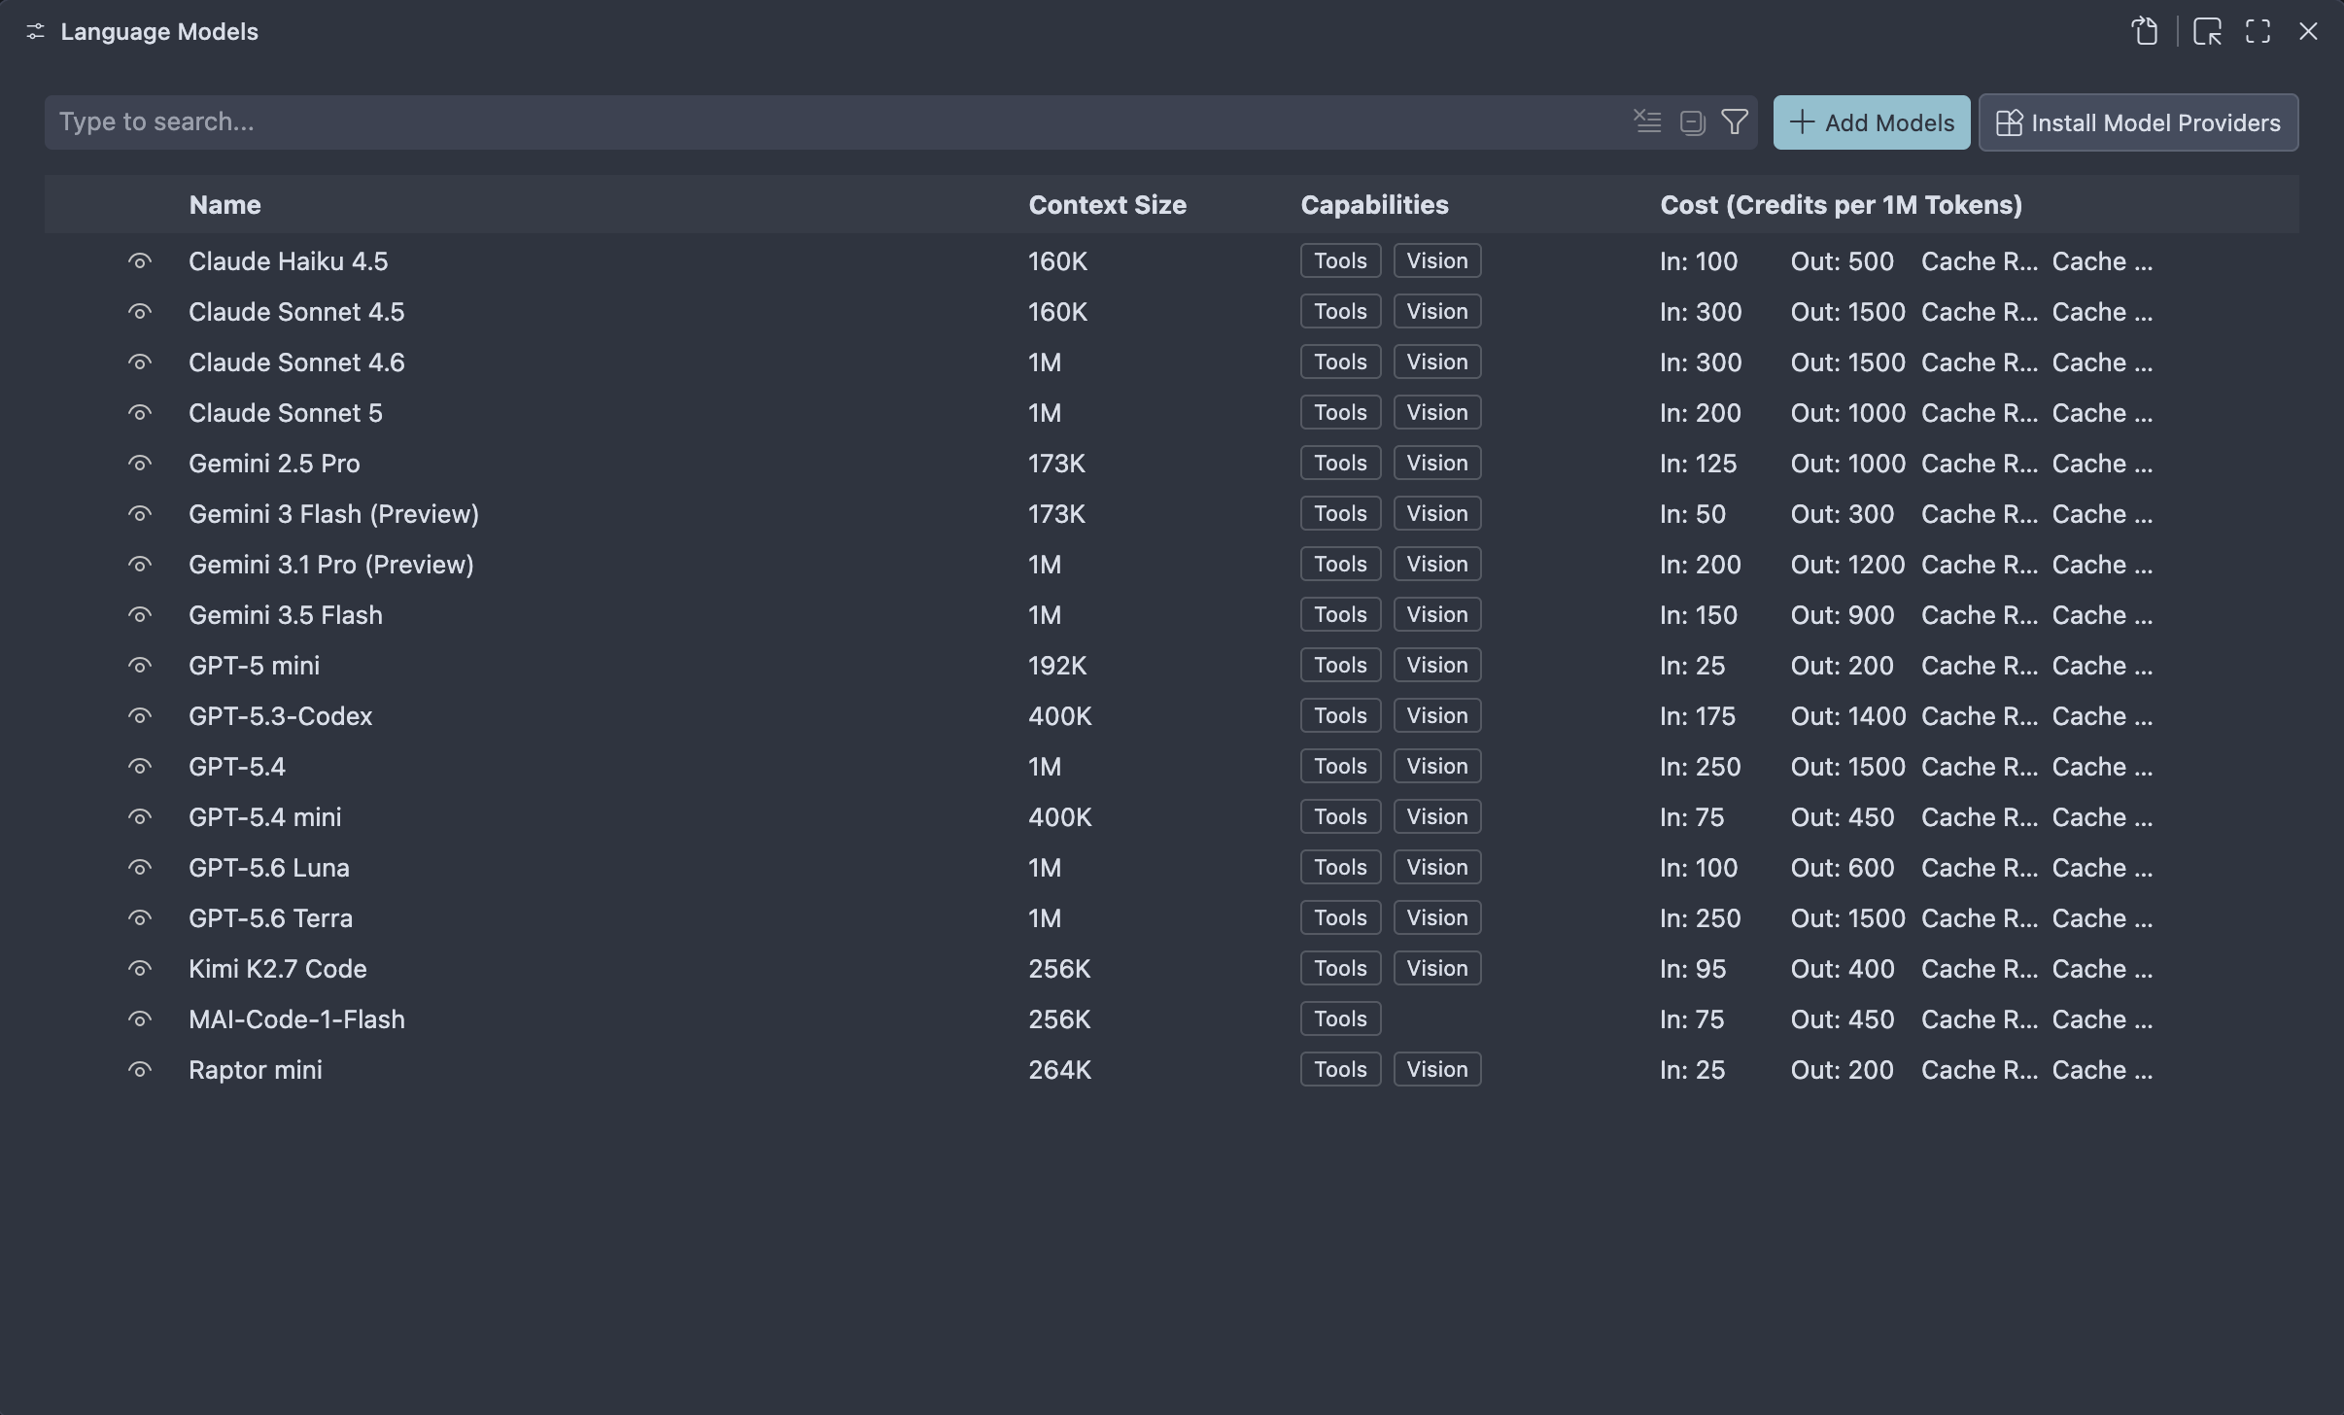Click the Language Models panel title

[159, 32]
